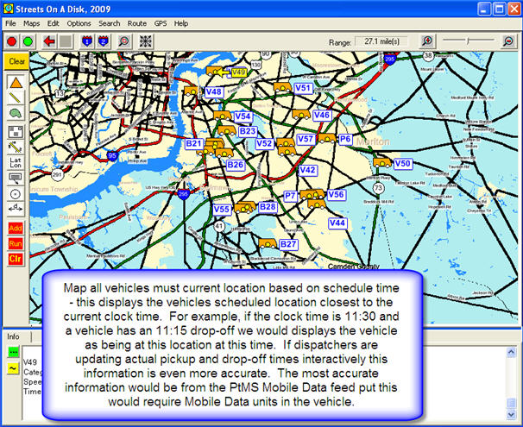
Task: Select the B27 vehicle label
Action: [288, 244]
